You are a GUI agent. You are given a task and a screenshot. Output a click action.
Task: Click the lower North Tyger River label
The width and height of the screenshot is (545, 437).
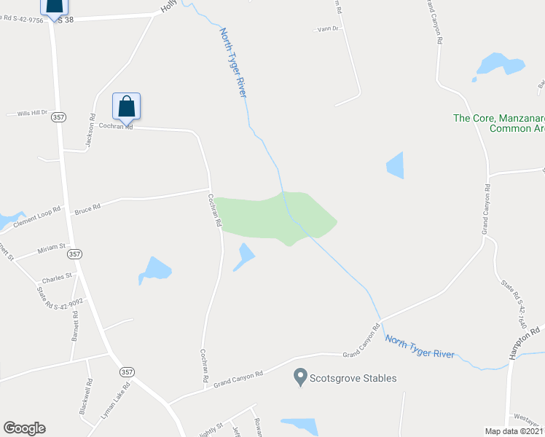coord(420,347)
